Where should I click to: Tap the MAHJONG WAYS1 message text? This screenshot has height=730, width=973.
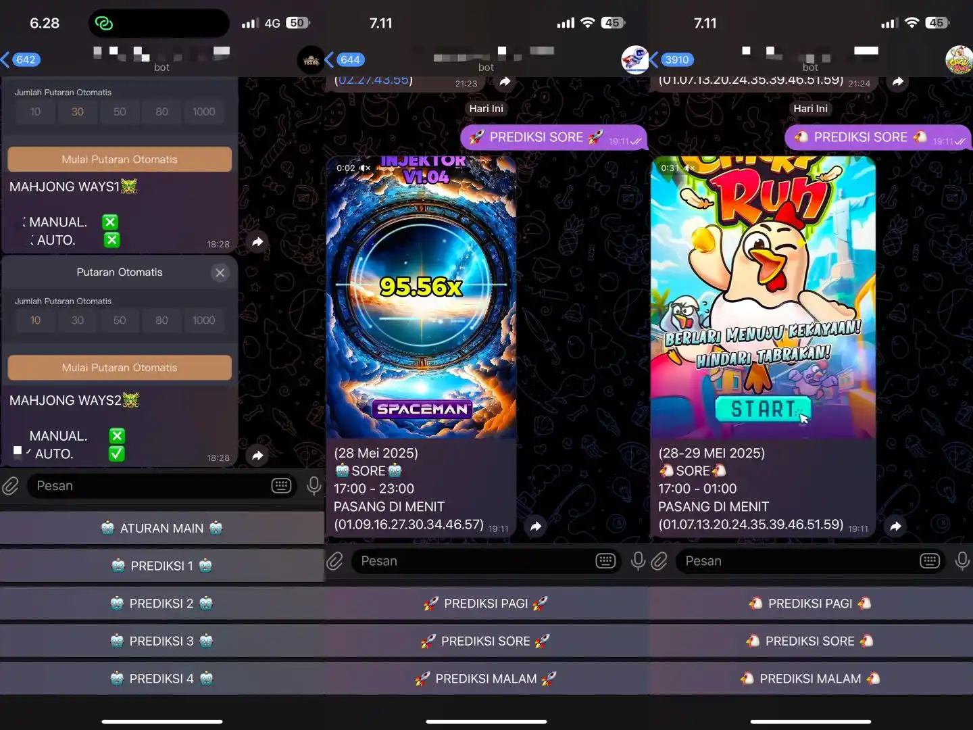point(73,187)
